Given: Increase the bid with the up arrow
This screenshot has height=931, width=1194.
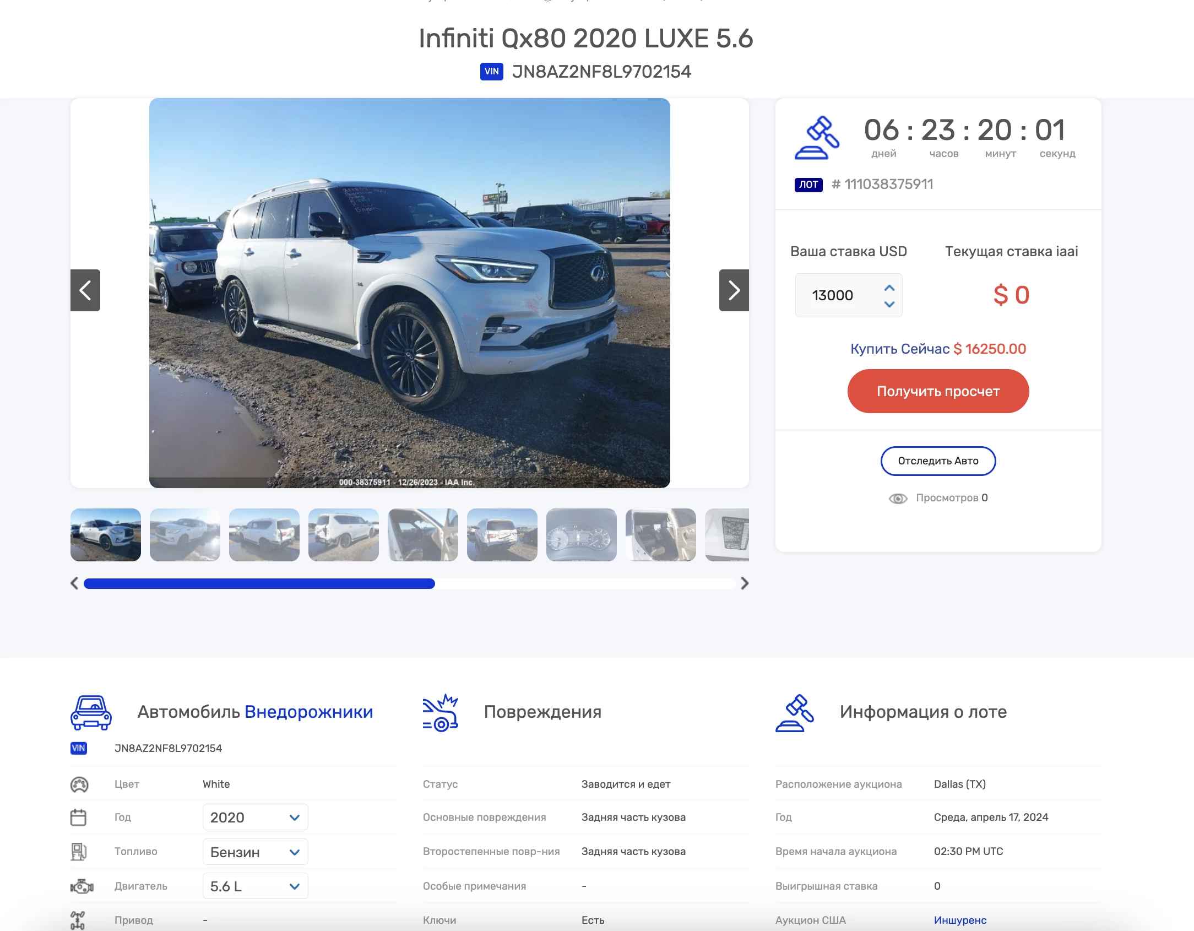Looking at the screenshot, I should tap(889, 288).
